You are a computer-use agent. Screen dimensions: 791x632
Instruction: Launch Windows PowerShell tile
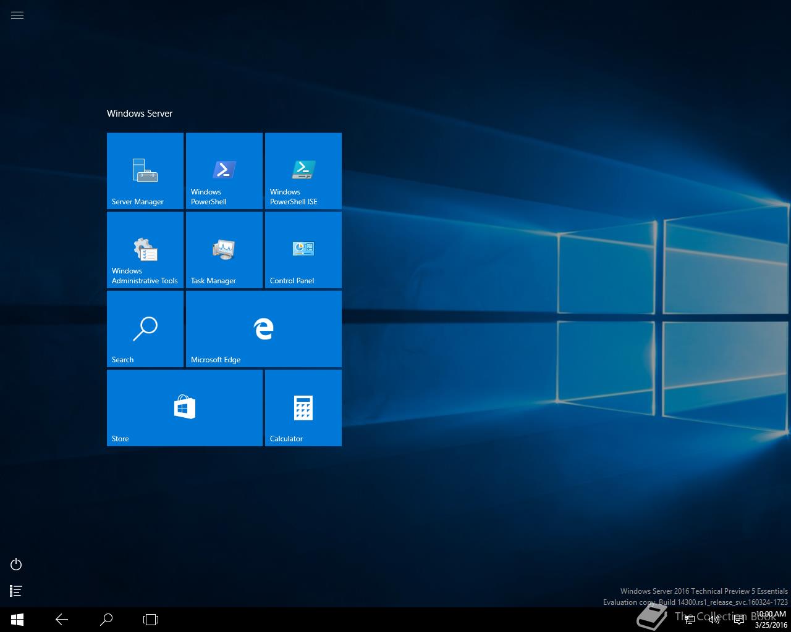coord(224,171)
